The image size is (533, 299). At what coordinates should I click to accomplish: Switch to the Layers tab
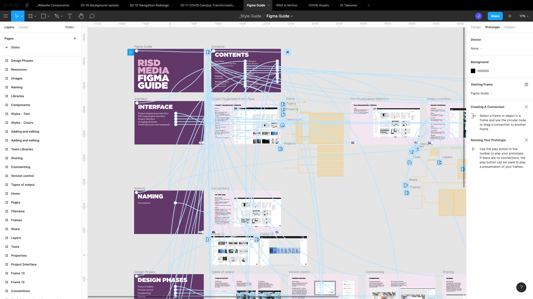(x=9, y=27)
